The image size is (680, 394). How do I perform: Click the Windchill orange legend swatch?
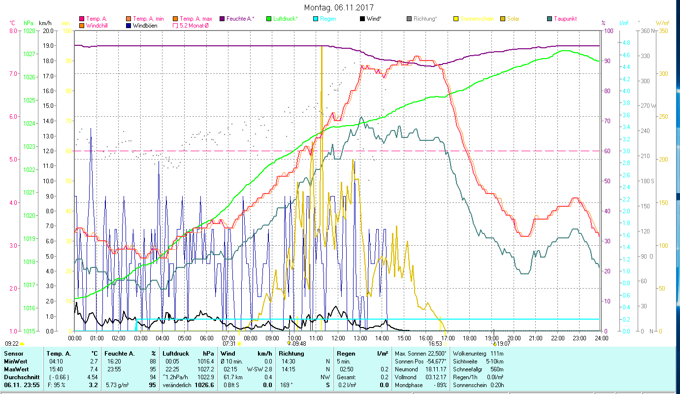pyautogui.click(x=82, y=25)
